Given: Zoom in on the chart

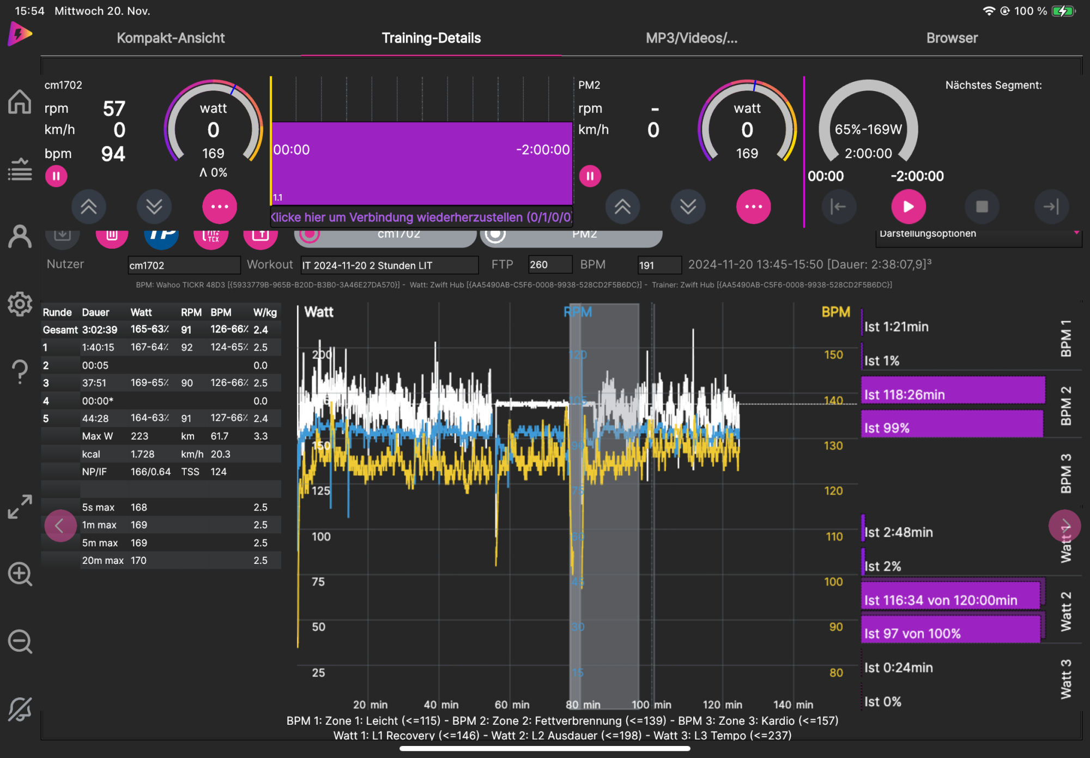Looking at the screenshot, I should [20, 574].
